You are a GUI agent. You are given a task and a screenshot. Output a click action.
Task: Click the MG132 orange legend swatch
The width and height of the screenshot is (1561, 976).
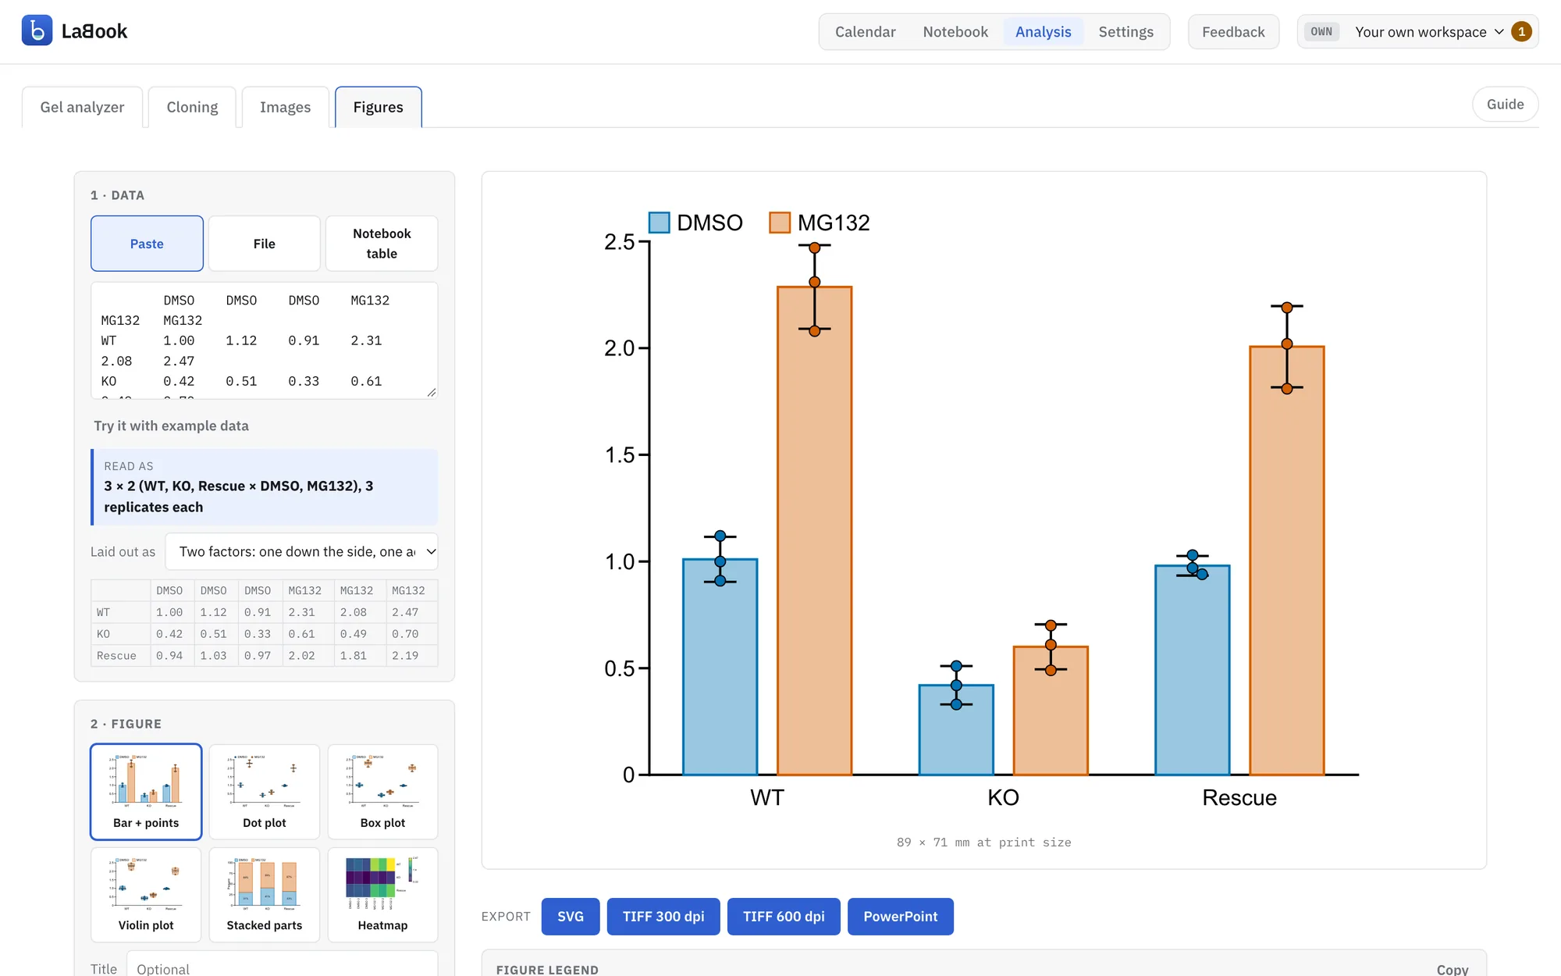(x=780, y=223)
